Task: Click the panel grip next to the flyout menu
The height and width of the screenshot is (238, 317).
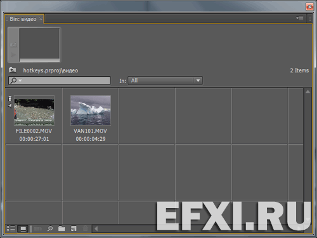Action: pyautogui.click(x=309, y=18)
